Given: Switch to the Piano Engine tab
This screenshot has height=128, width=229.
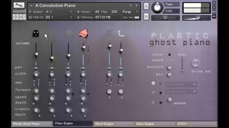Looking at the screenshot, I should click(x=73, y=123).
